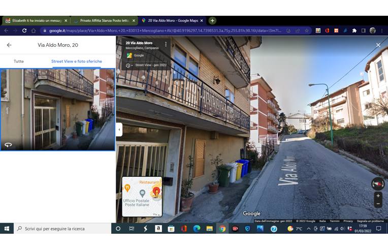The width and height of the screenshot is (388, 250).
Task: Open File Explorer from the taskbar
Action: (210, 229)
